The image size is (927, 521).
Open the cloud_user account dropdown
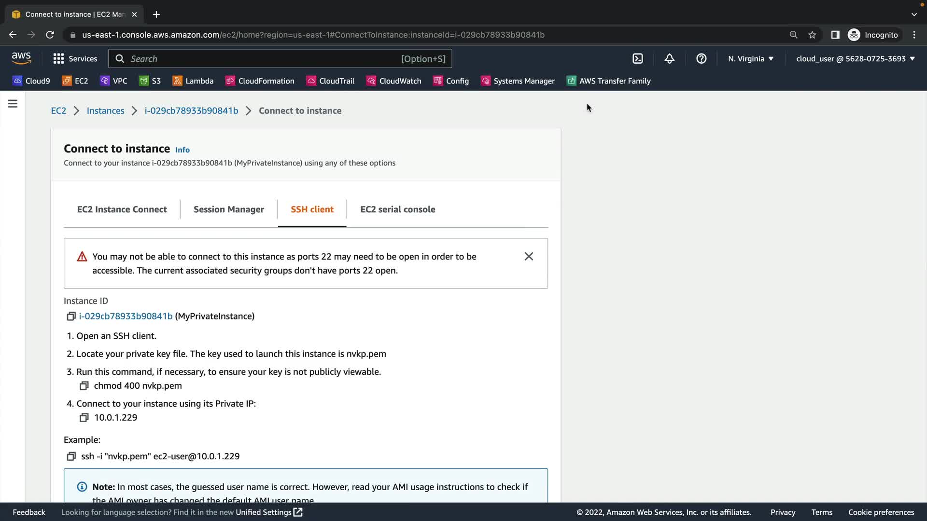coord(855,59)
